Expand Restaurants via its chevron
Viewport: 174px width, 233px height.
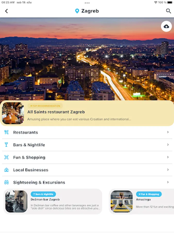(x=168, y=132)
